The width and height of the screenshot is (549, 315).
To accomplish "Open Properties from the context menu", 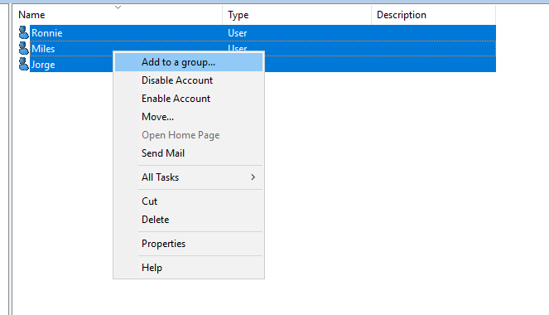I will click(x=189, y=244).
